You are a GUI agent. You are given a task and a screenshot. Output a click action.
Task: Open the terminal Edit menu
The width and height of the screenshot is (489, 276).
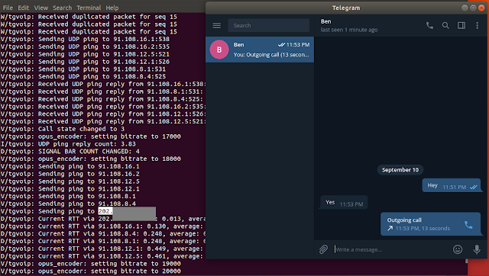[24, 8]
